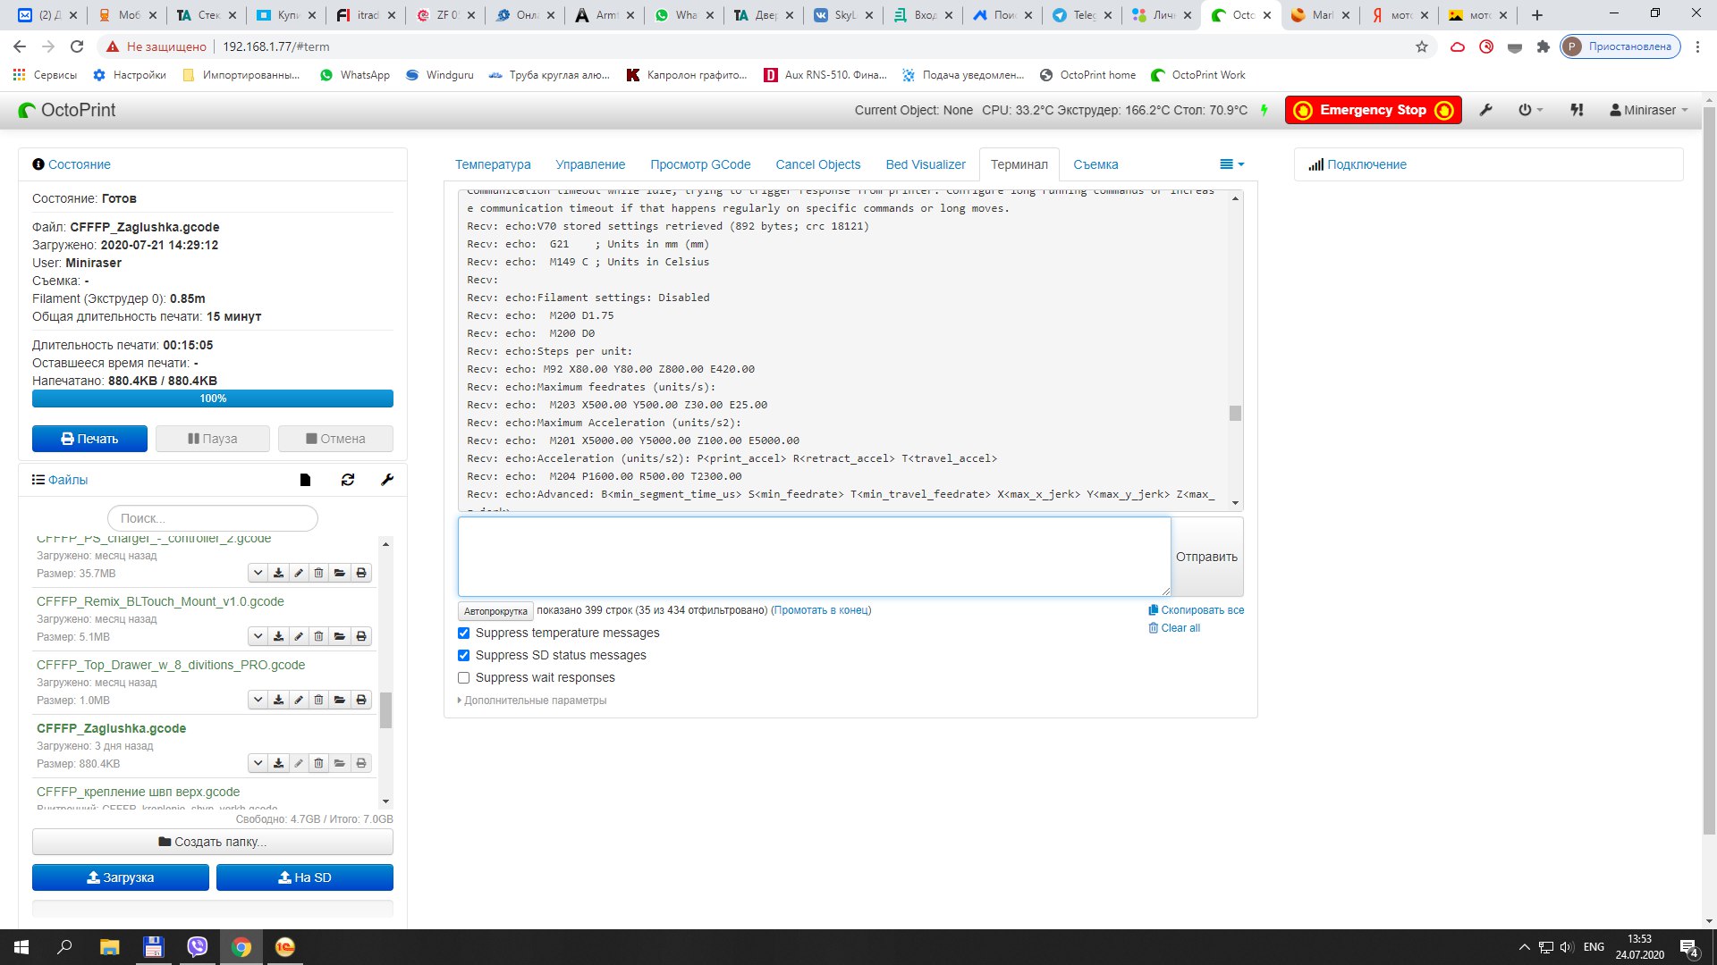Open the OctoPrint settings wrench icon
The width and height of the screenshot is (1717, 965).
click(x=1486, y=110)
